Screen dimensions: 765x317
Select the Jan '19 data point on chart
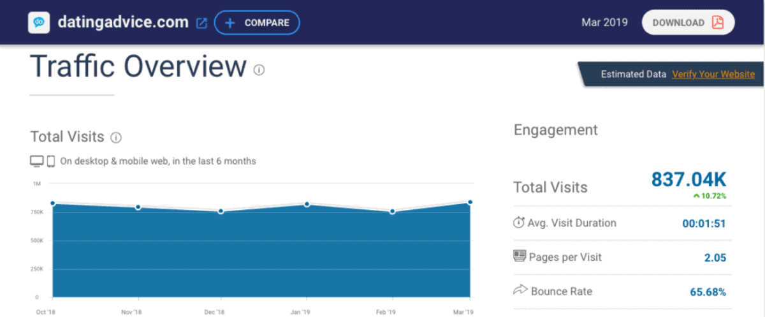pyautogui.click(x=307, y=204)
